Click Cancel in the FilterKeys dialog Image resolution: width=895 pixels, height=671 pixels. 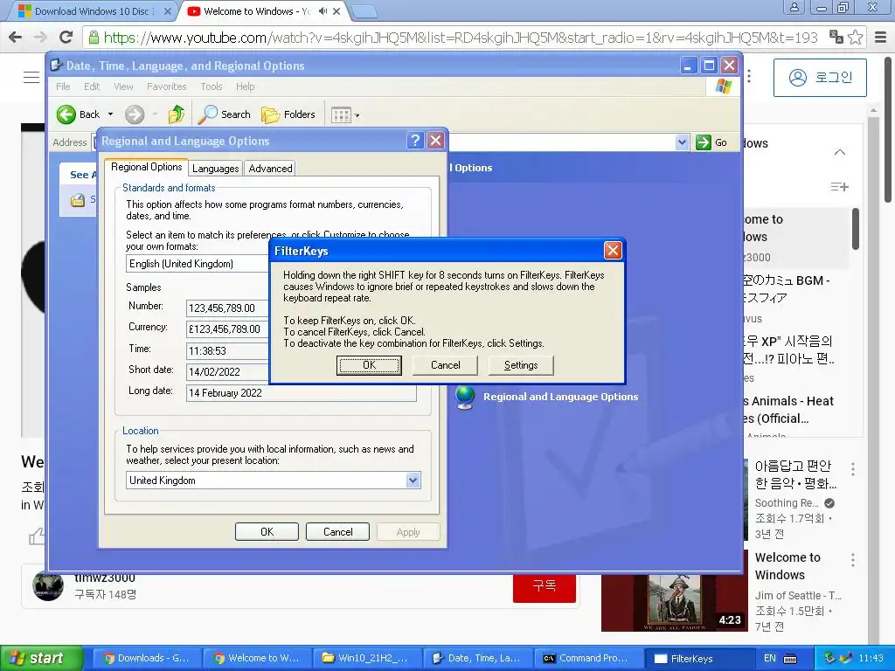pos(445,365)
